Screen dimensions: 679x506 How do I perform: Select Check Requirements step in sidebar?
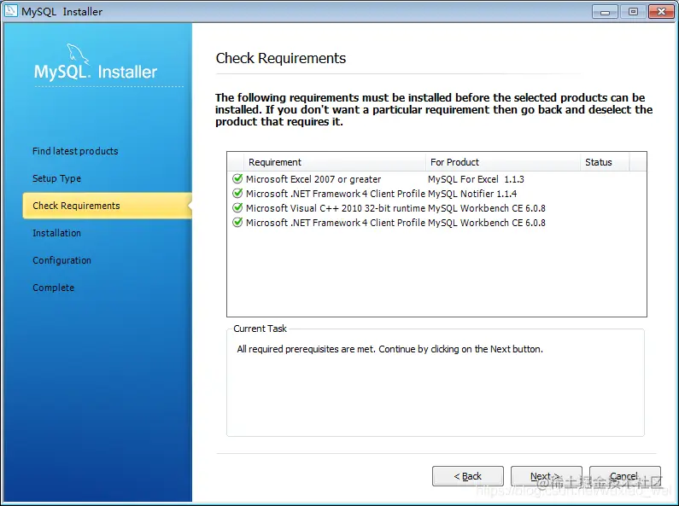pos(108,206)
